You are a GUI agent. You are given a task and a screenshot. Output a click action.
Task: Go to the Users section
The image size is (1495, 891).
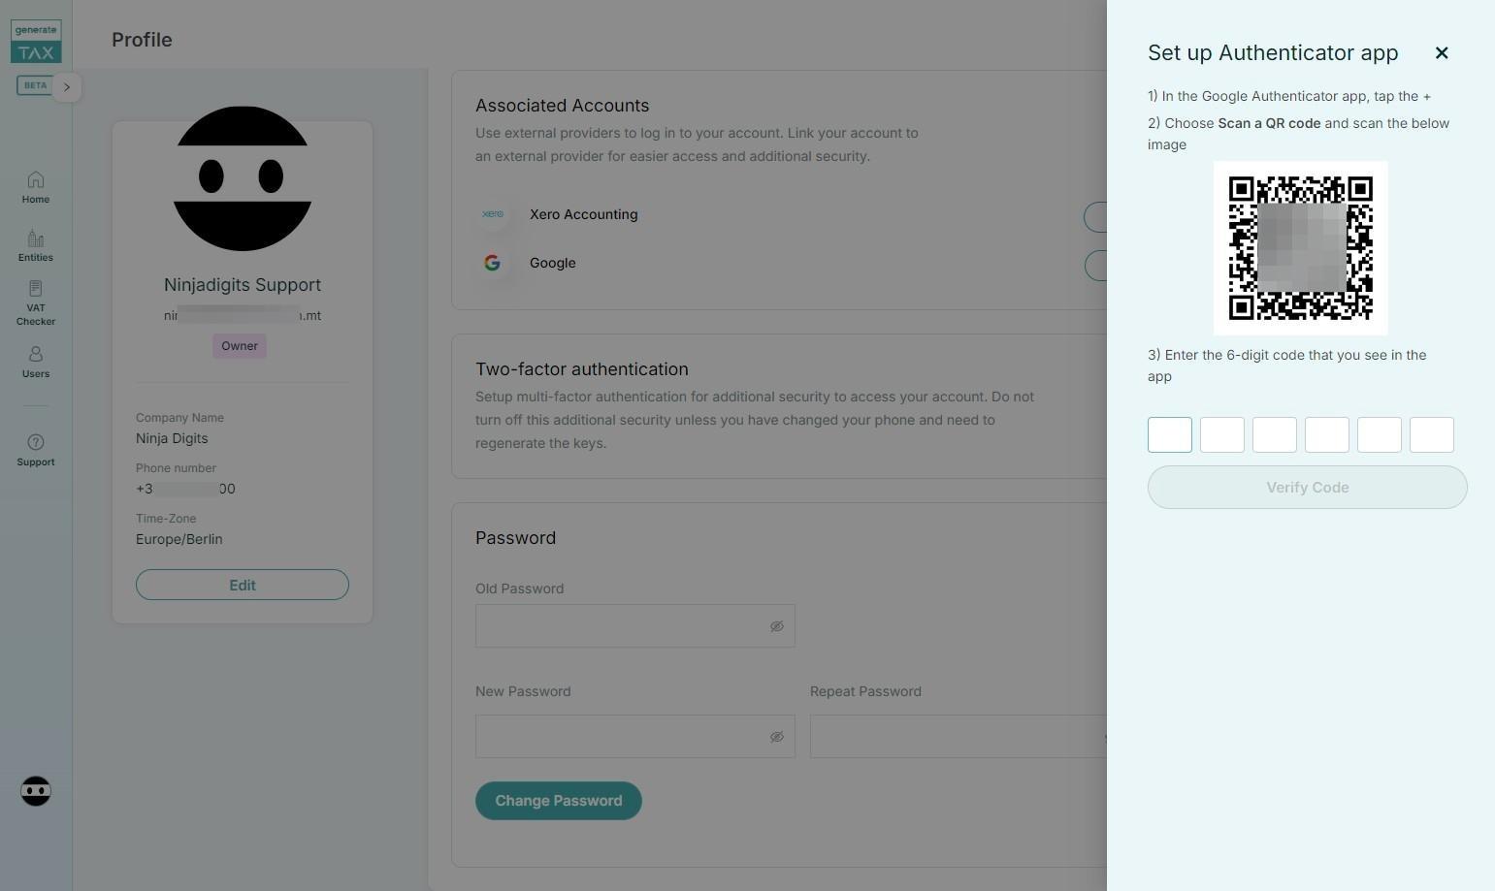(x=36, y=362)
